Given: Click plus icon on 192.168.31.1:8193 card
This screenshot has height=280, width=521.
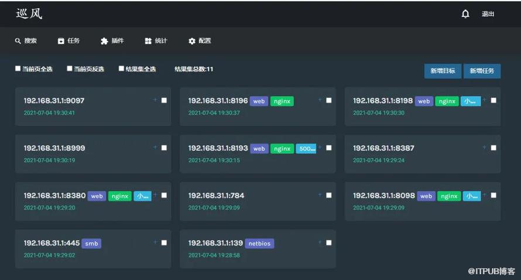Looking at the screenshot, I should point(320,147).
